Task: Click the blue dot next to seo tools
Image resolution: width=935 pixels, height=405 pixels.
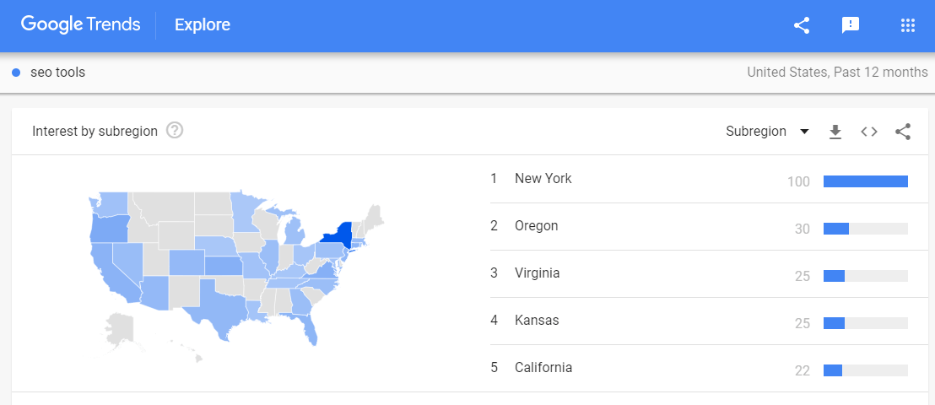Action: click(x=17, y=73)
